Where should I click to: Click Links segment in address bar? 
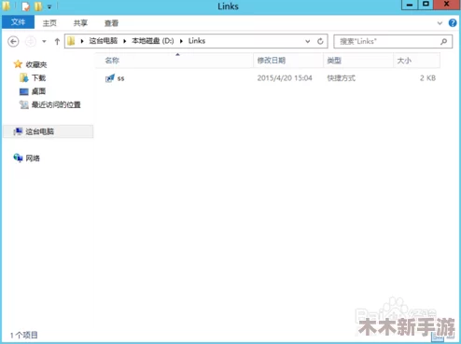197,41
